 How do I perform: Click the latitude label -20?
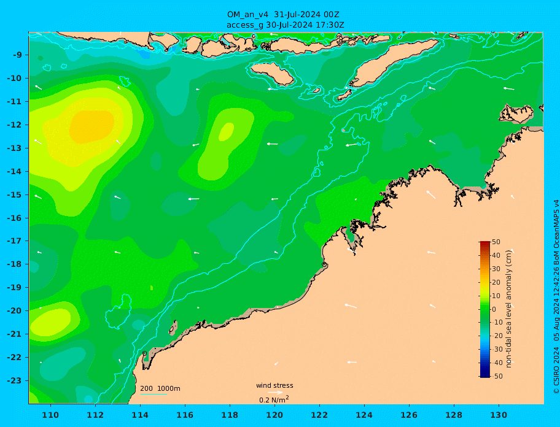pyautogui.click(x=14, y=310)
